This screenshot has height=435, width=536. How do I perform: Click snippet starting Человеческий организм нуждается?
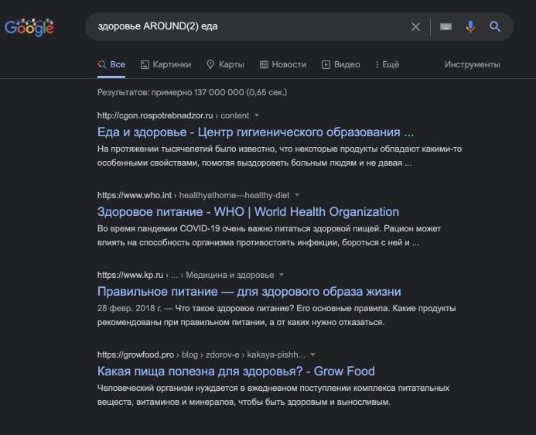(274, 395)
